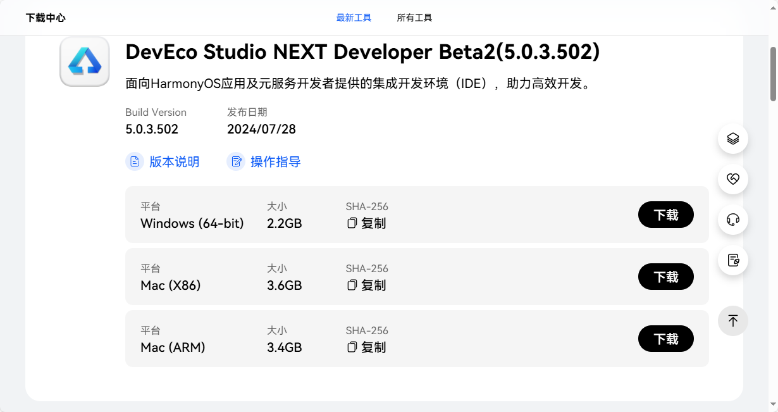Click the 发布日期 label
This screenshot has width=778, height=412.
point(247,112)
